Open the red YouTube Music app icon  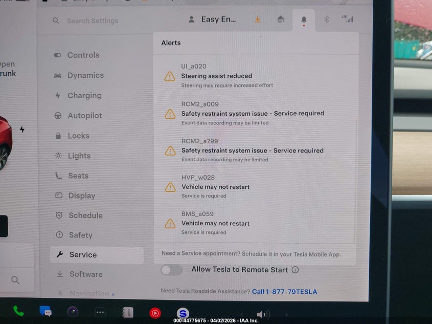coord(155,313)
